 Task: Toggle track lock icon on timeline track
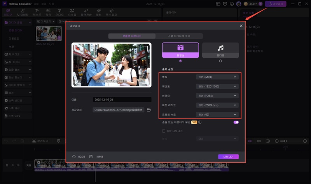7,165
